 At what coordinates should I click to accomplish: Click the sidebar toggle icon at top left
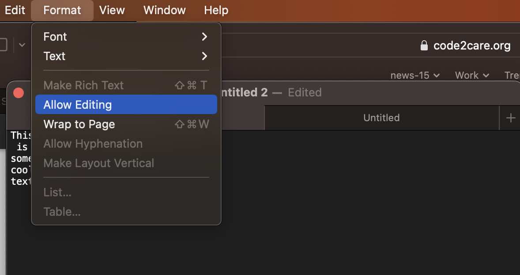pos(2,44)
